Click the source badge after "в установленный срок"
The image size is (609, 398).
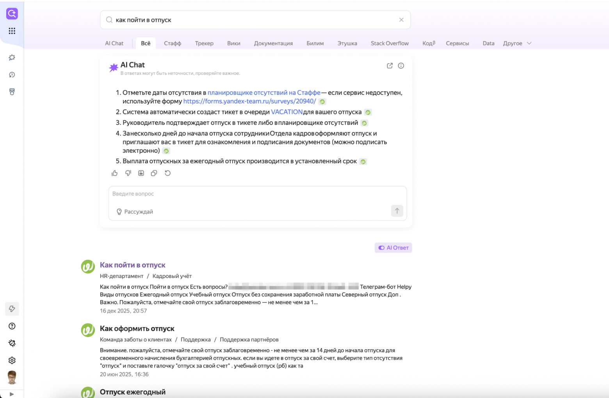[363, 162]
